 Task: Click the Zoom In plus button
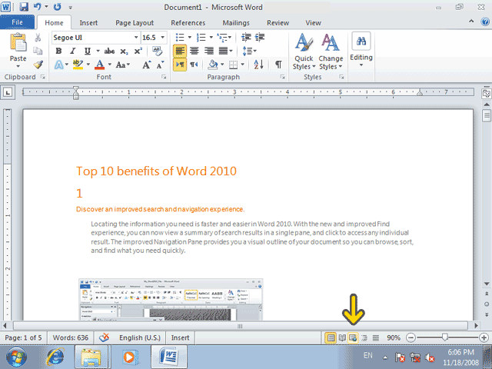(484, 338)
